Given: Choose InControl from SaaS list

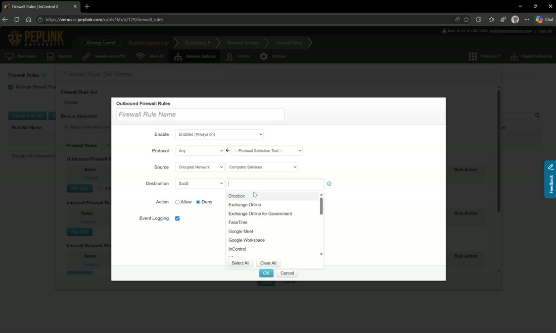Looking at the screenshot, I should tap(272, 249).
